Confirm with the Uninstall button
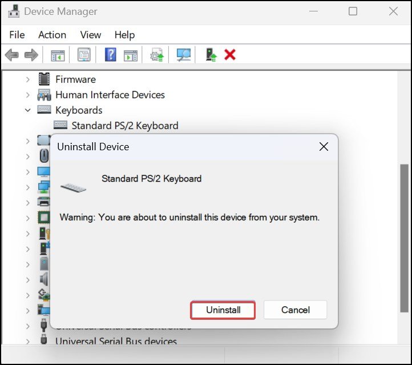The width and height of the screenshot is (412, 365). click(x=223, y=310)
